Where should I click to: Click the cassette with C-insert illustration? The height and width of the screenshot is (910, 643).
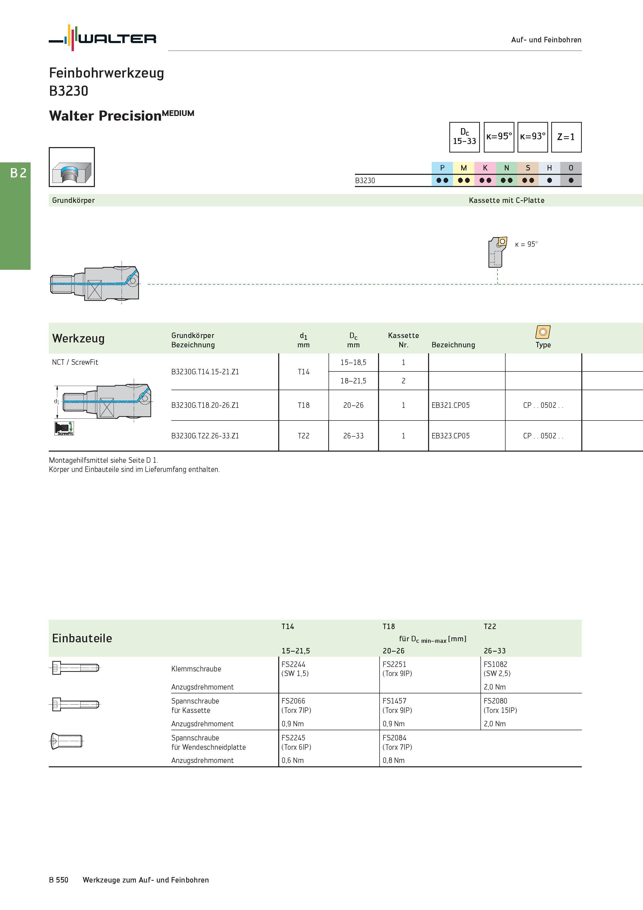tap(498, 252)
